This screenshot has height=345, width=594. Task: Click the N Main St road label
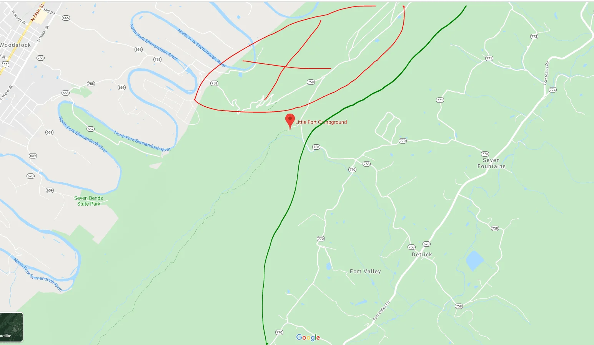pyautogui.click(x=37, y=12)
